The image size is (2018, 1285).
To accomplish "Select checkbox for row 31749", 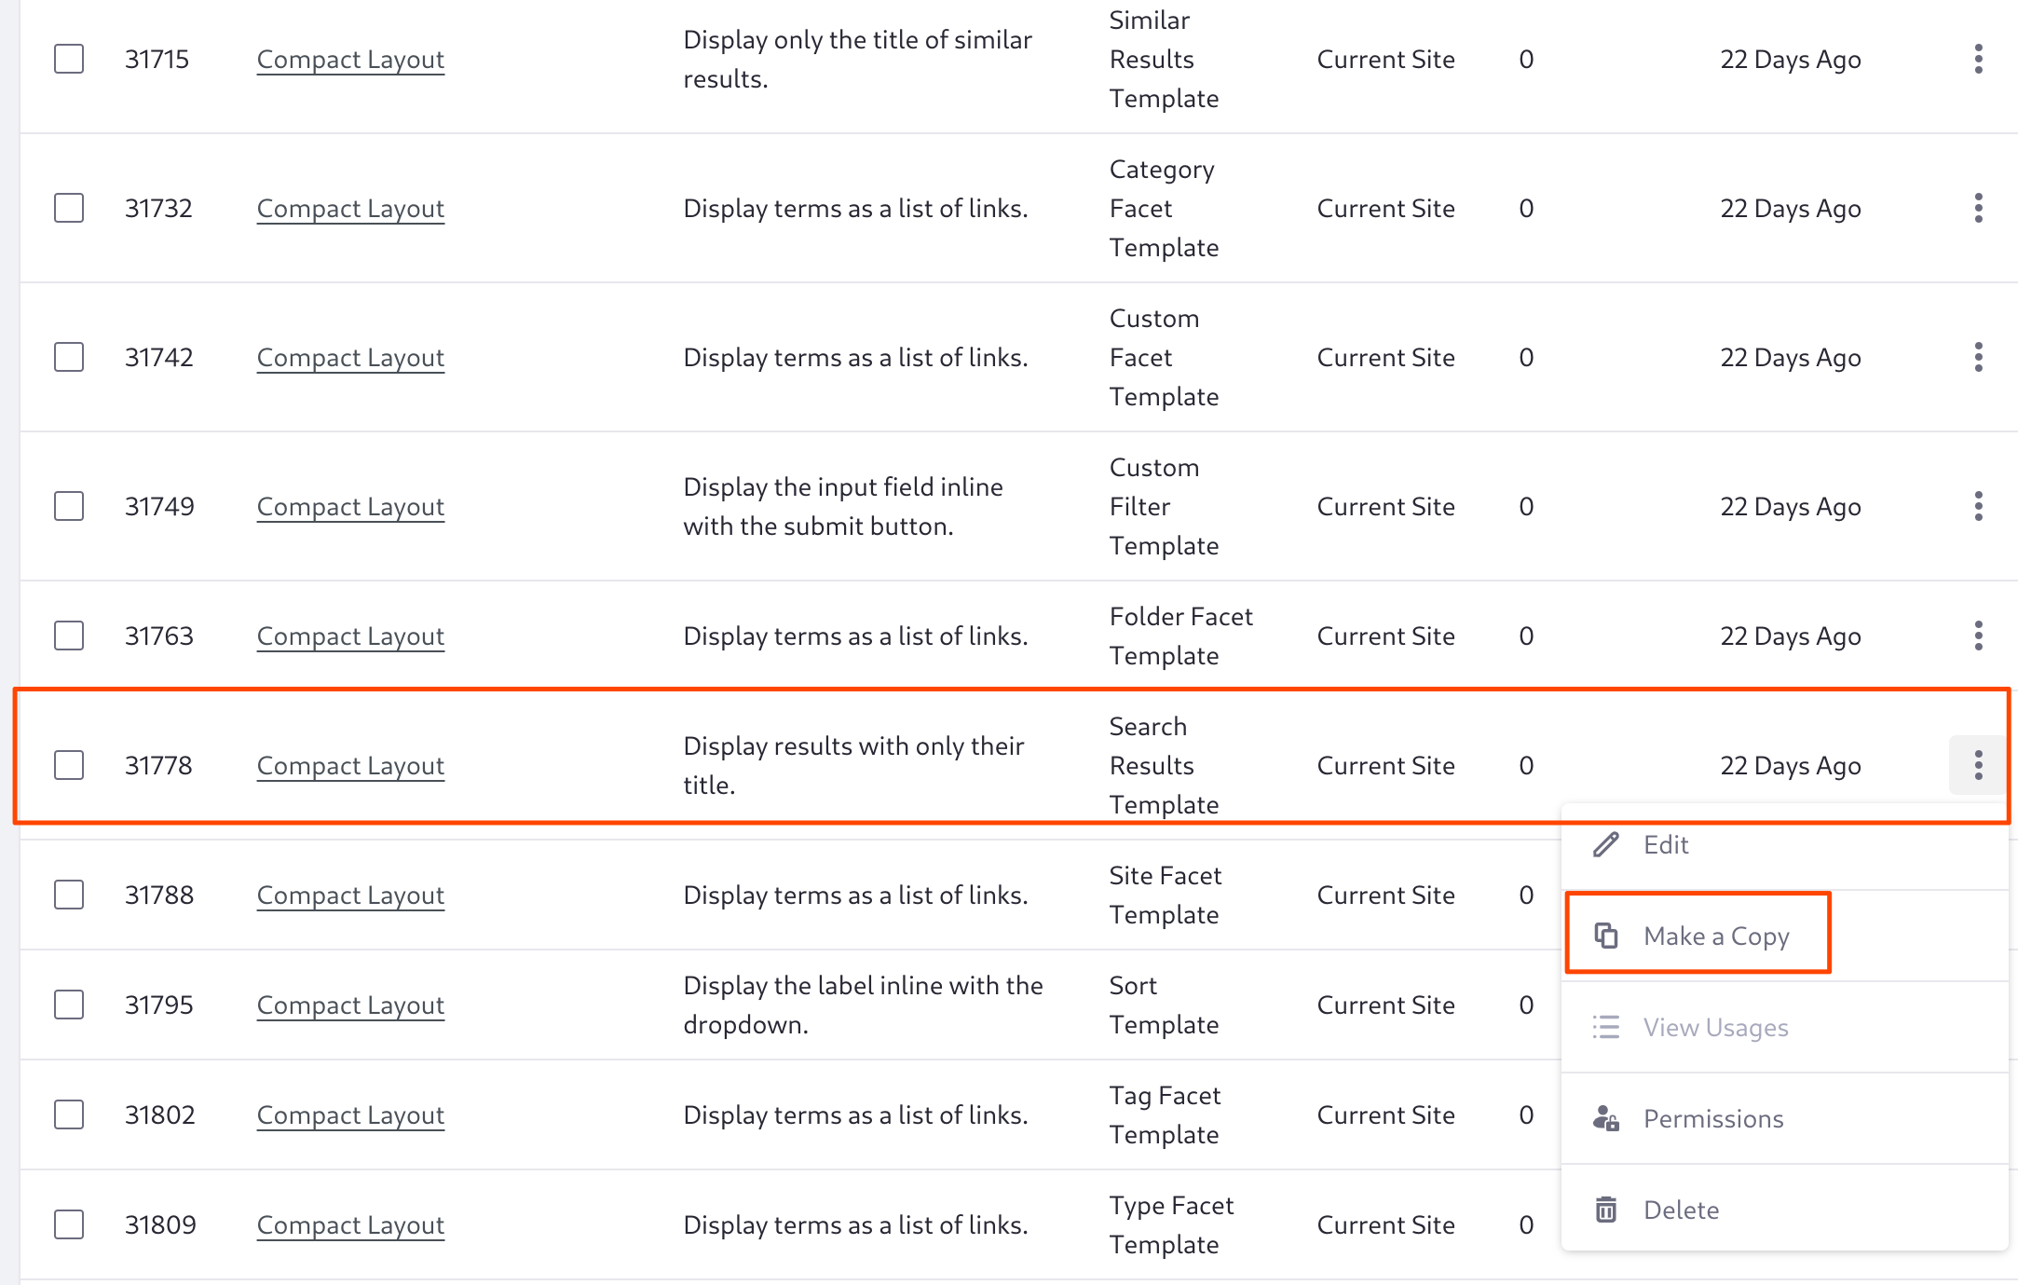I will [x=69, y=506].
